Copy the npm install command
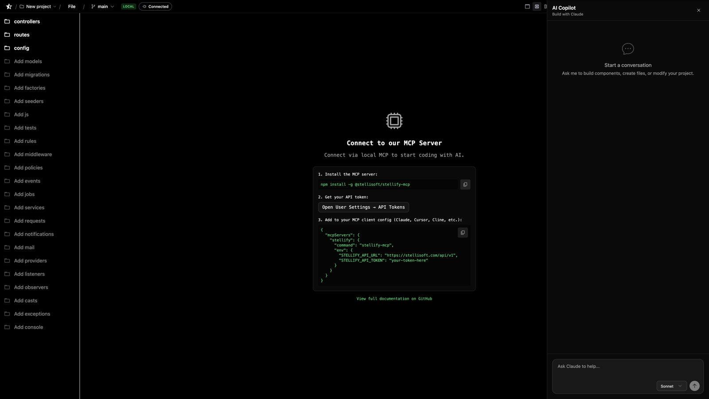The width and height of the screenshot is (709, 399). coord(465,184)
